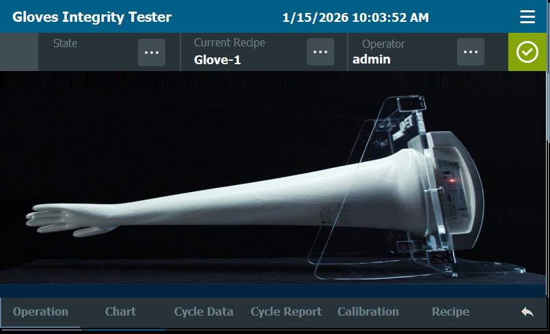Screen dimensions: 550x334
Task: Open the Cycle Data tab
Action: point(204,311)
